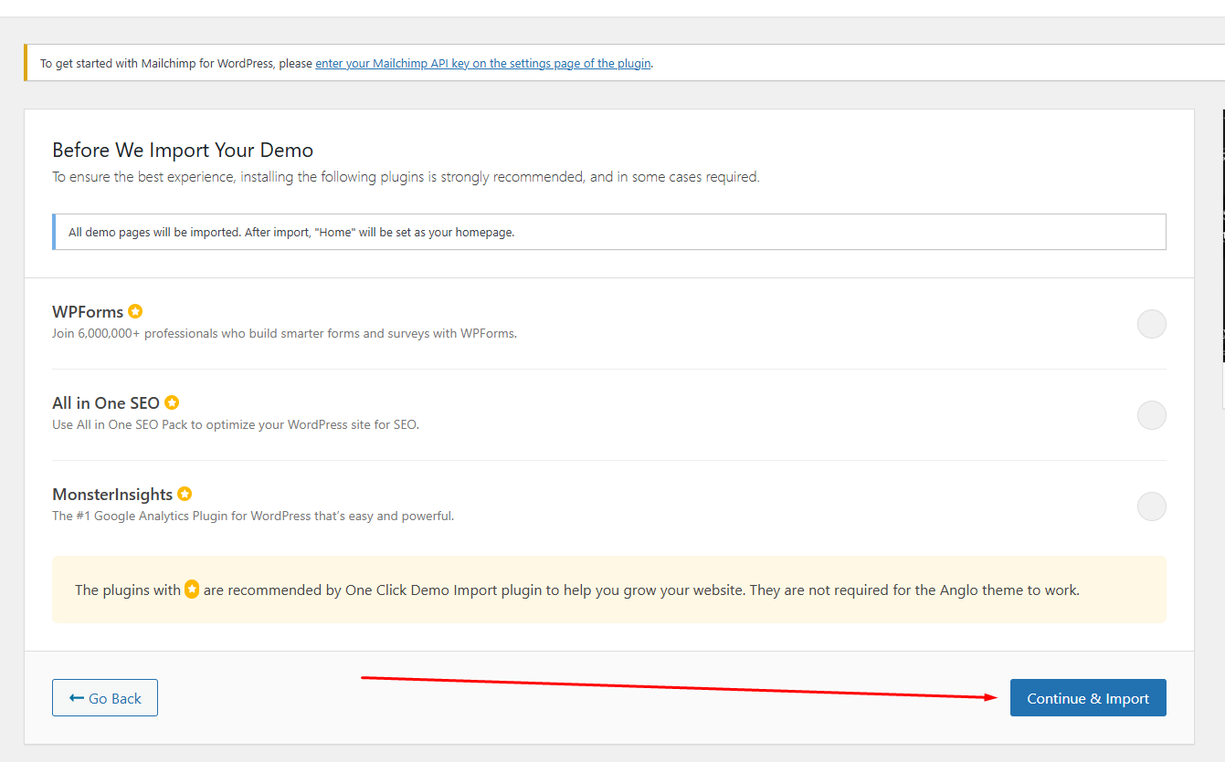Click the star badge beside MonsterInsights
This screenshot has height=762, width=1225.
tap(185, 494)
